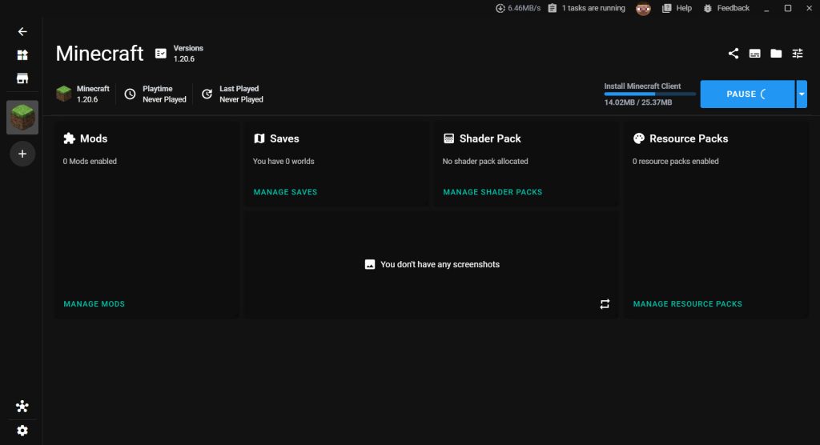
Task: Click the Resource Packs palette icon
Action: 638,138
